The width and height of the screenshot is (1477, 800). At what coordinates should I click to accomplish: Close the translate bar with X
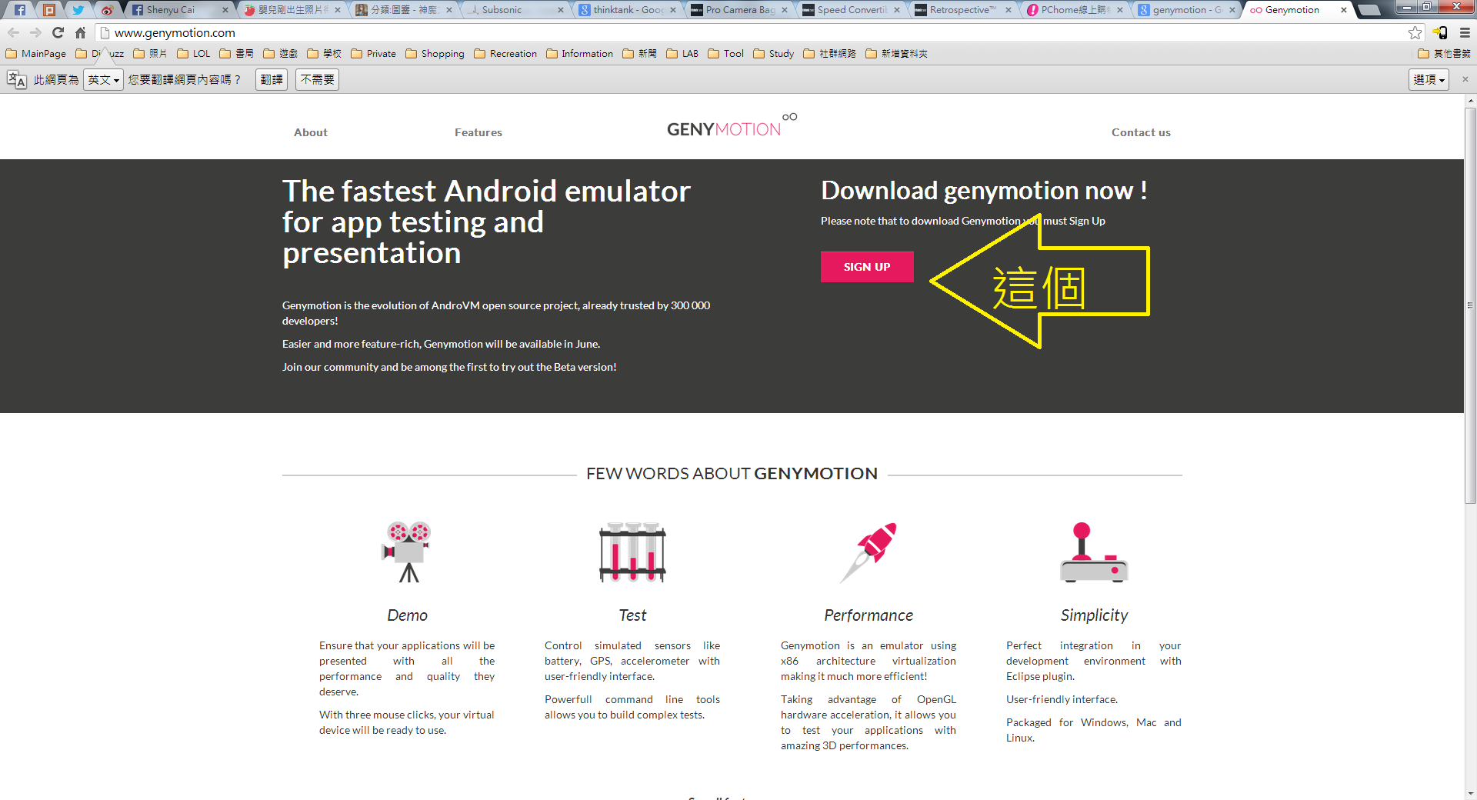pyautogui.click(x=1465, y=79)
